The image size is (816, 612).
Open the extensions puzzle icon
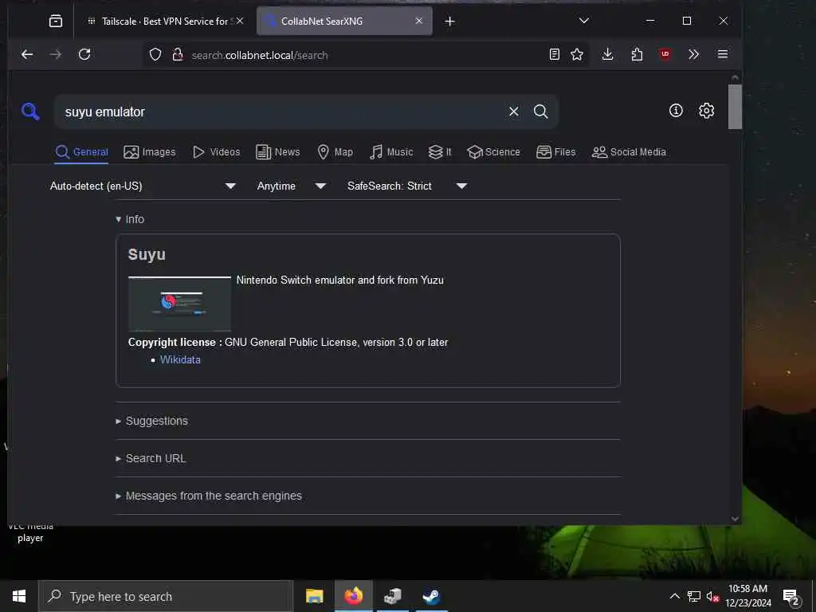coord(637,54)
